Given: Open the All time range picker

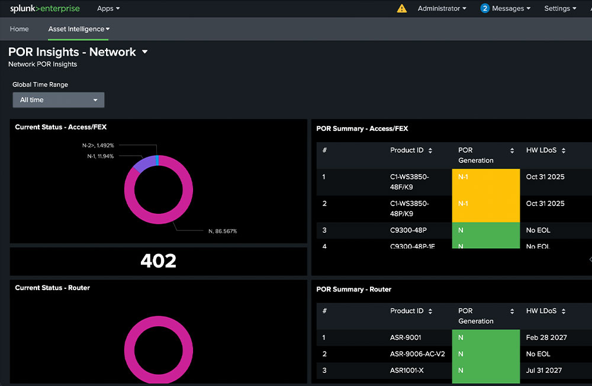Looking at the screenshot, I should point(59,100).
